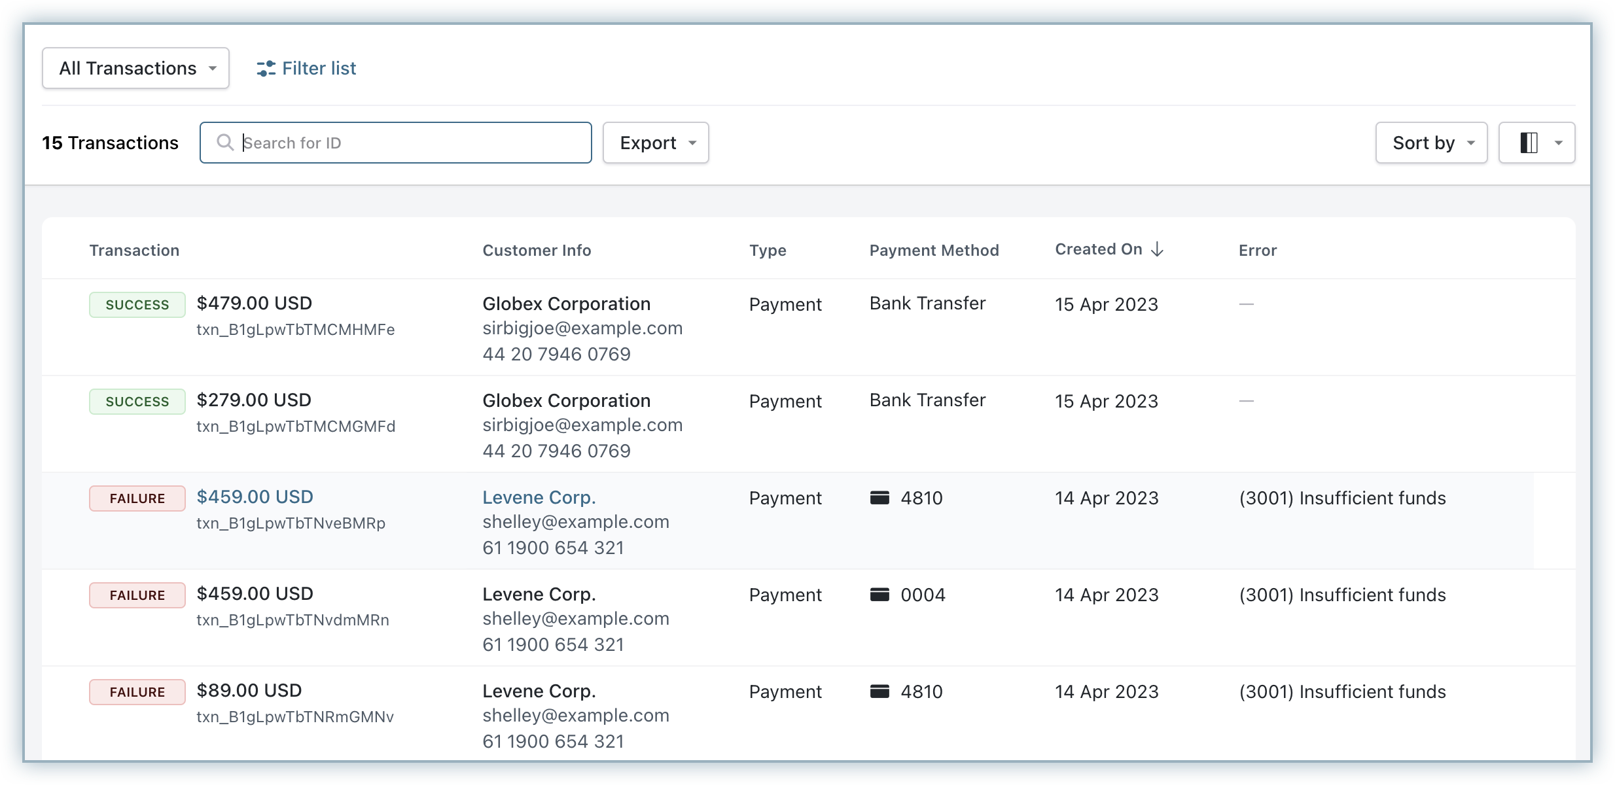This screenshot has width=1615, height=785.
Task: Open the Filter list link
Action: 319,69
